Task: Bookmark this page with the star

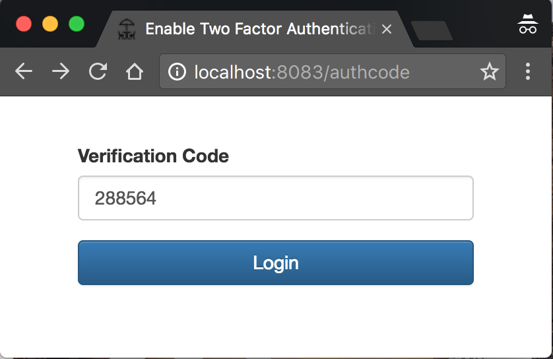Action: [489, 72]
